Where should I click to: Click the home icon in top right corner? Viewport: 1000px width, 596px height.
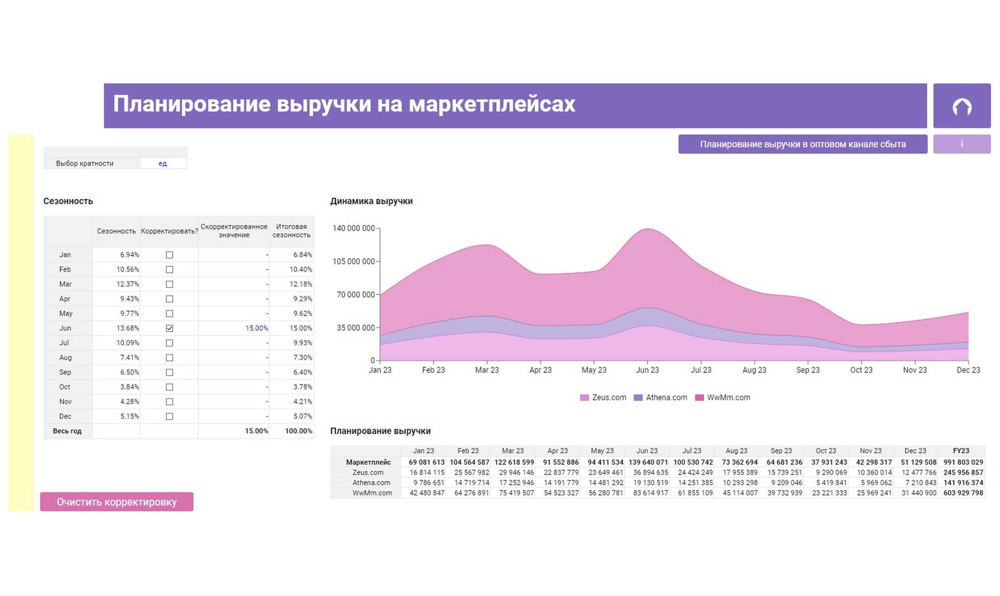[962, 106]
